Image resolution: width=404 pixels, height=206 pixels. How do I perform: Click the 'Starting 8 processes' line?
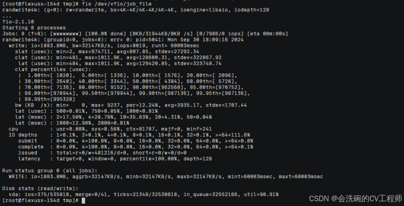point(34,28)
